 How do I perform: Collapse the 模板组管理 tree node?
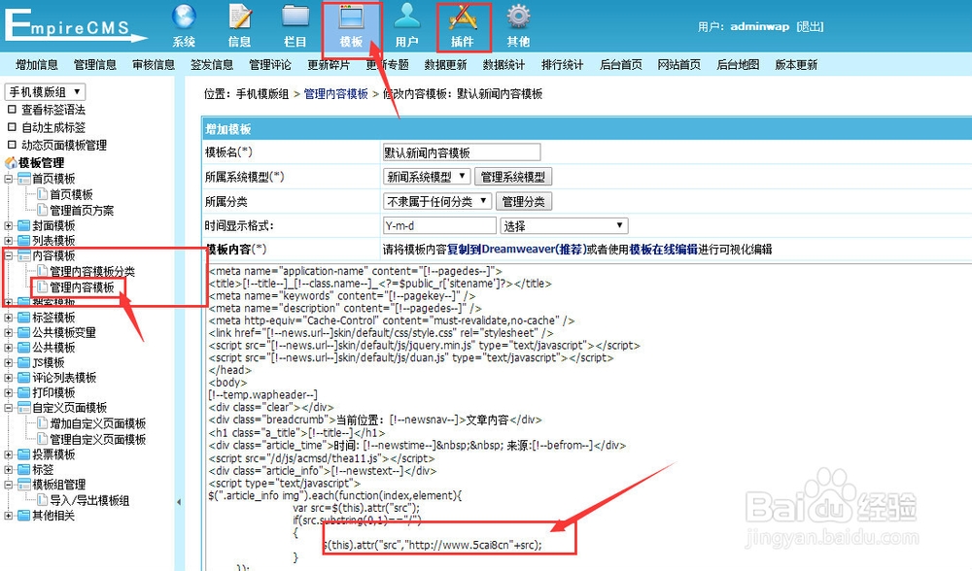point(9,485)
